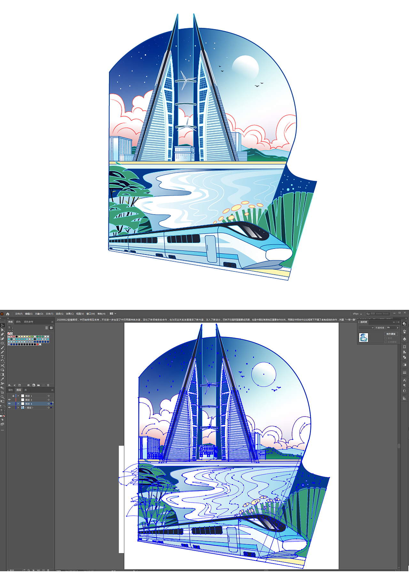Click target circle of 图层 2
Viewport: 409px width, 579px height.
49,400
